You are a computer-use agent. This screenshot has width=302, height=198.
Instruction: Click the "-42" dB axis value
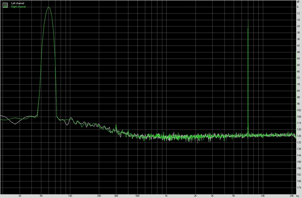[298, 46]
